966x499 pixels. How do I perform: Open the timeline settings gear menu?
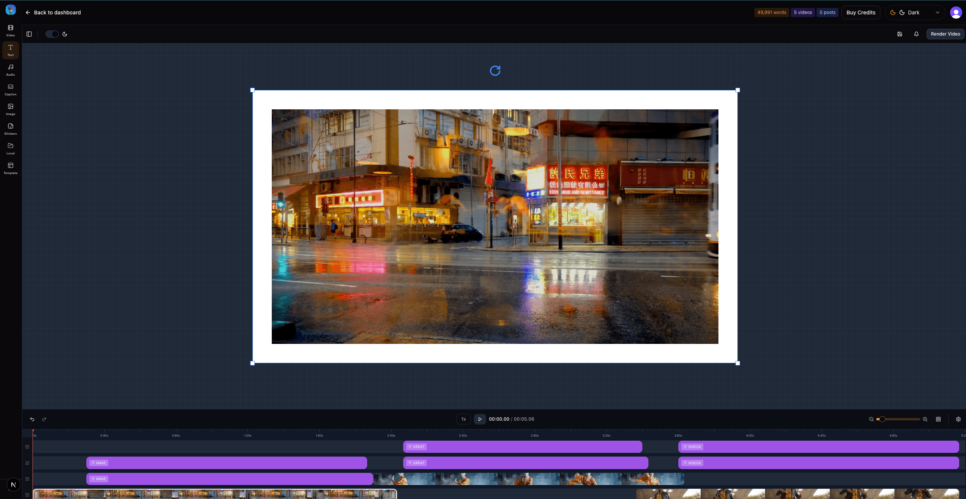coord(958,419)
